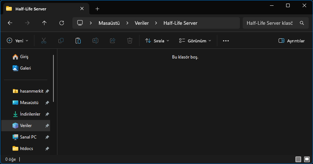This screenshot has height=164, width=313.
Task: Click the Paste clipboard icon
Action: [x=78, y=41]
